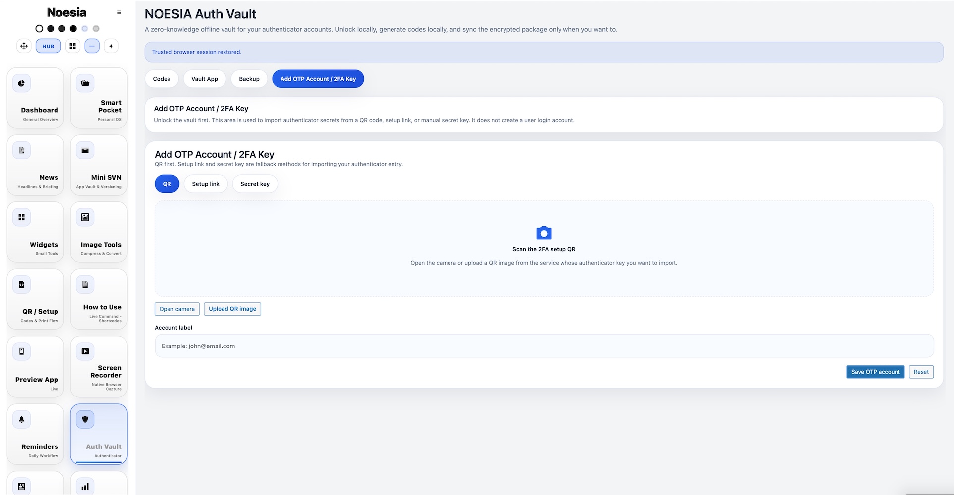954x495 pixels.
Task: Open the Image Tools card
Action: 99,232
